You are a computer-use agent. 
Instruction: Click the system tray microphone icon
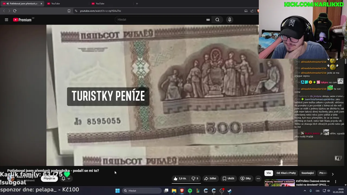click(x=311, y=191)
